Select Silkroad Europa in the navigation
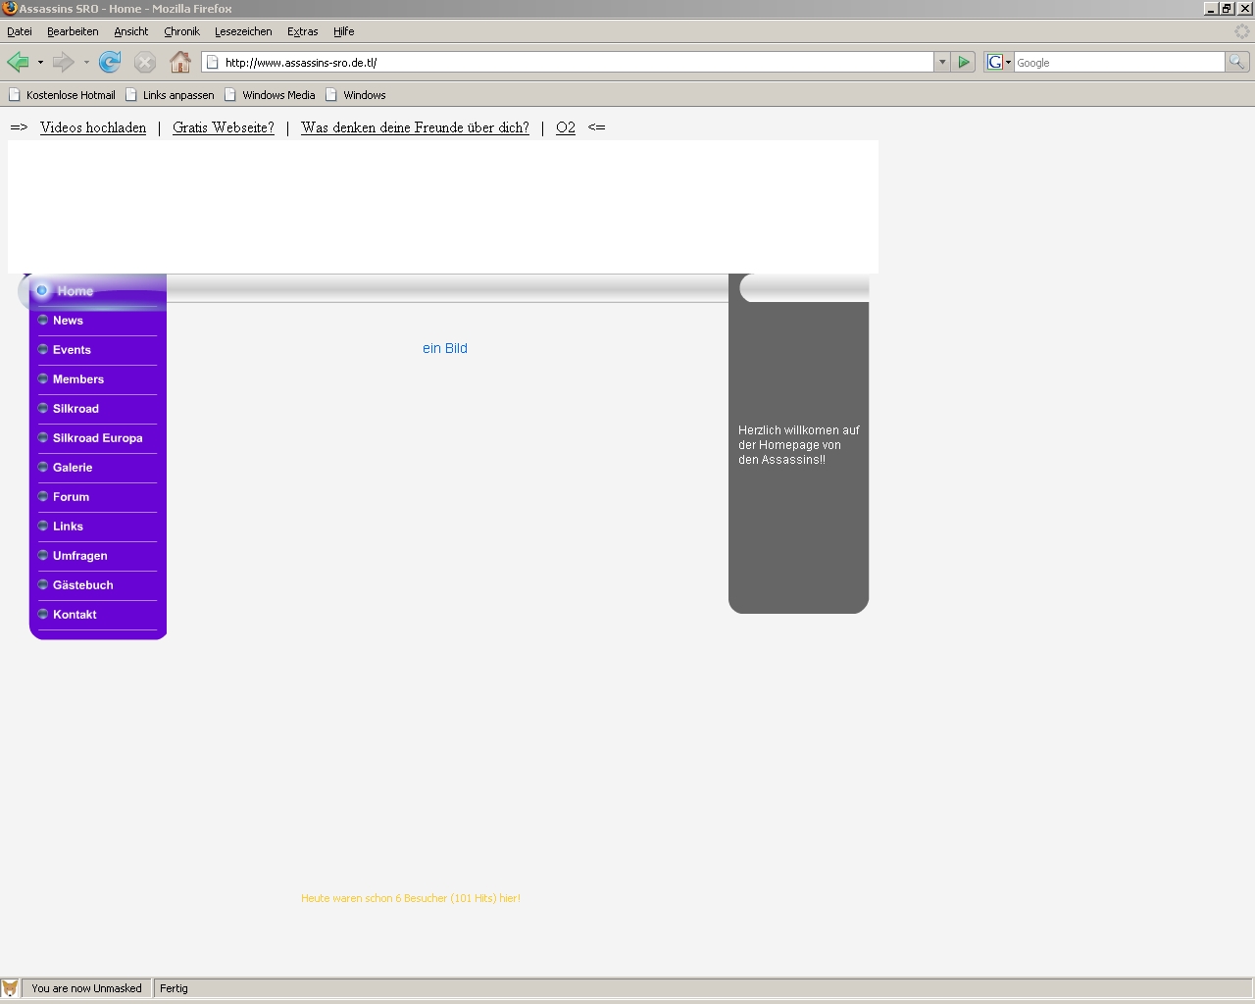 pos(97,438)
